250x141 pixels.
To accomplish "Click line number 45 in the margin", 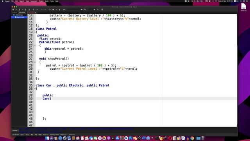I will tap(31, 119).
